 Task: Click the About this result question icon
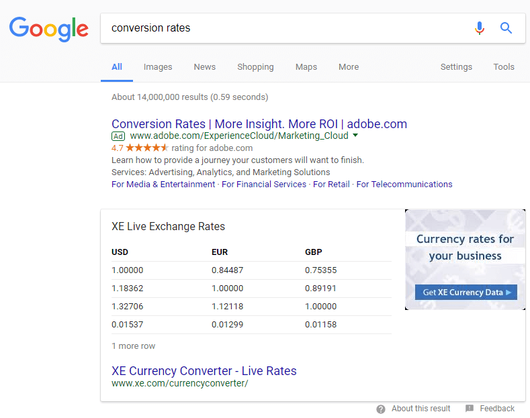click(x=381, y=409)
